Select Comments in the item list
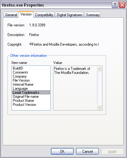Screen dimensions: 127x158 point(31,72)
